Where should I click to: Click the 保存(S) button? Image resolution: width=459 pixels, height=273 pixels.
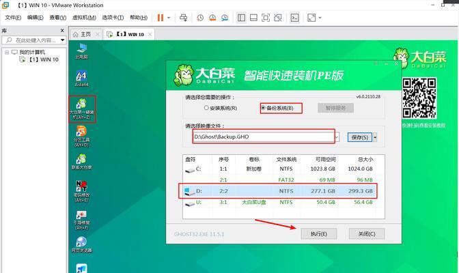pos(360,137)
